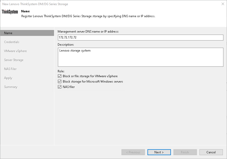Select the Name wizard step

(x=27, y=33)
